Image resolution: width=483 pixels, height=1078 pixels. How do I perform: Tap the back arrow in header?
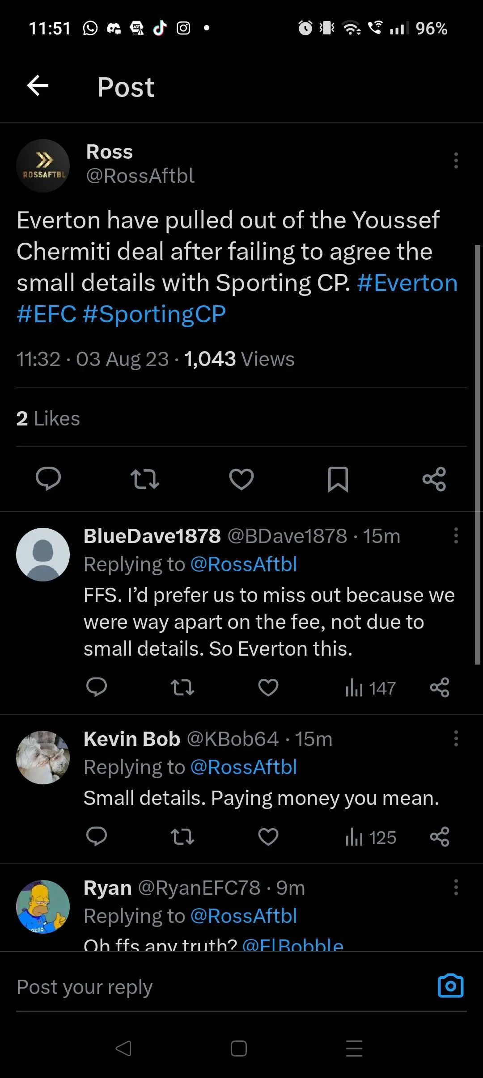[38, 86]
